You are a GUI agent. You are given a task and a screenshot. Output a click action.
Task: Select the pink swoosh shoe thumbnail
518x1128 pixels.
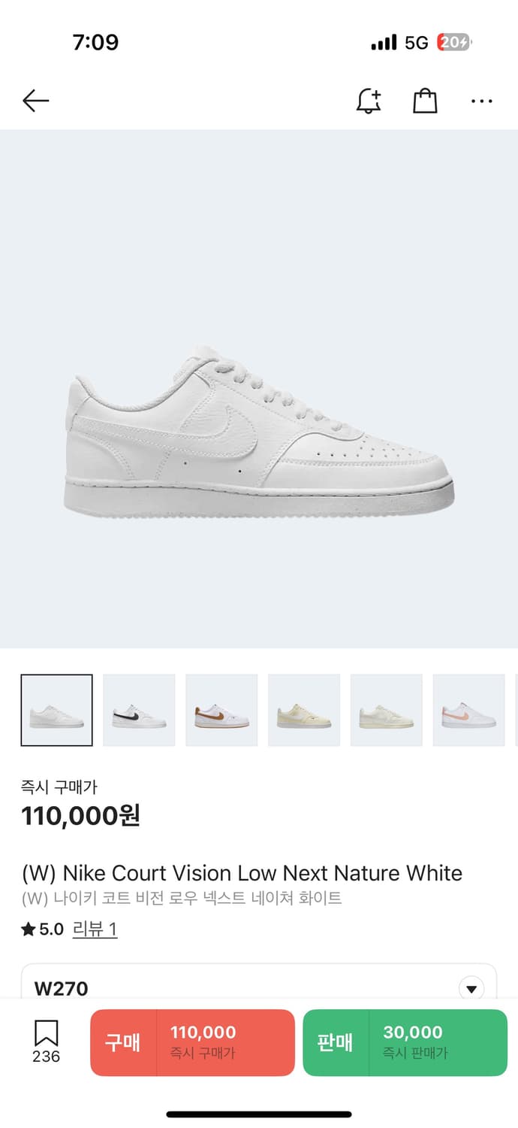click(x=468, y=710)
